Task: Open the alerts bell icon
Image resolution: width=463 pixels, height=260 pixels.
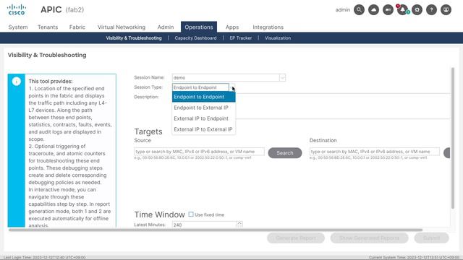Action: pos(402,9)
